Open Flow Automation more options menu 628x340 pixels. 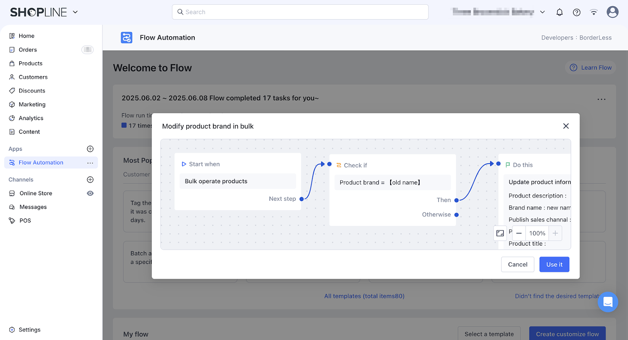click(x=90, y=163)
